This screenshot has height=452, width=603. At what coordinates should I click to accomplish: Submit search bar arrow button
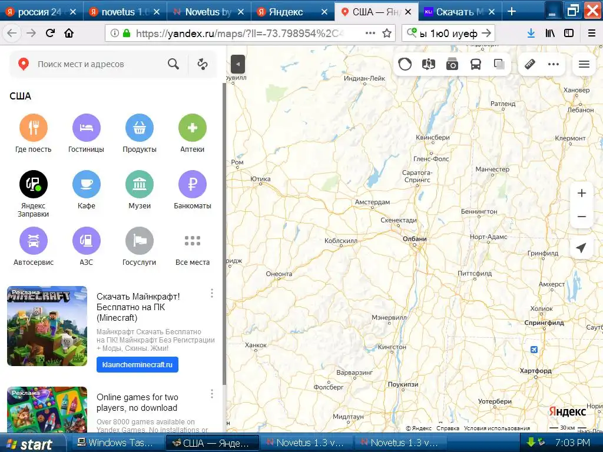pos(486,33)
